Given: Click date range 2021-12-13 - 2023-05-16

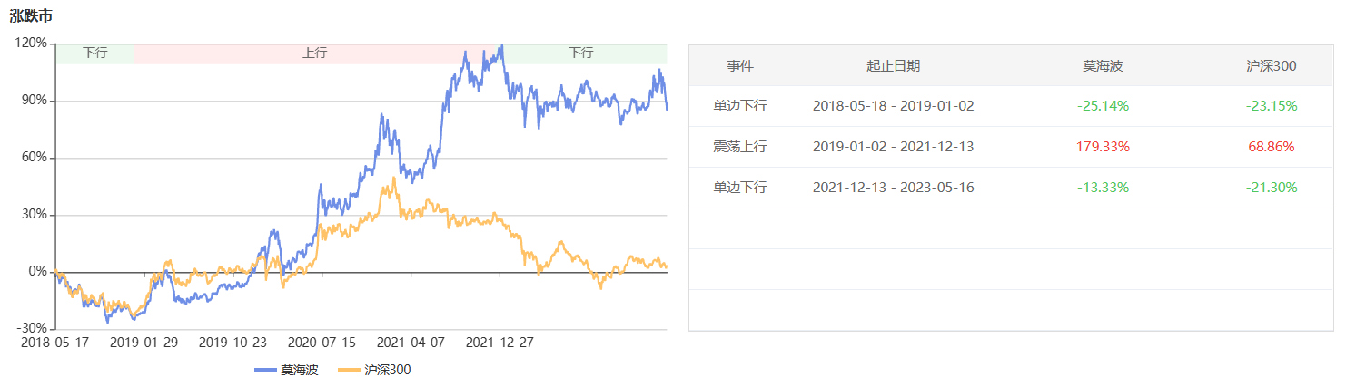Looking at the screenshot, I should pos(893,188).
